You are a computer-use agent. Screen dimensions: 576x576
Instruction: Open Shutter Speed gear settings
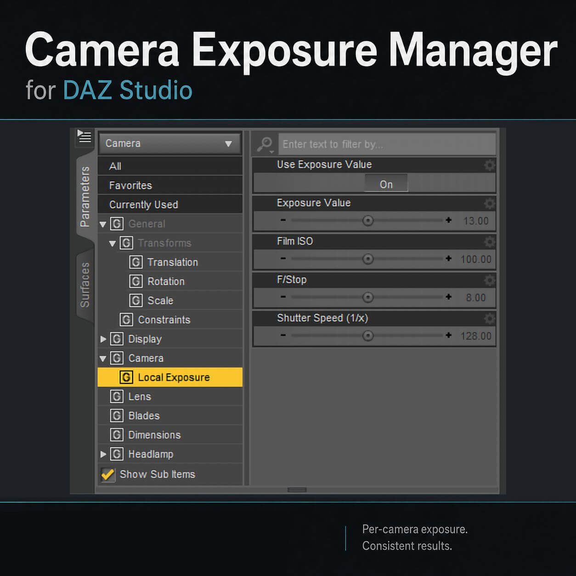coord(490,318)
